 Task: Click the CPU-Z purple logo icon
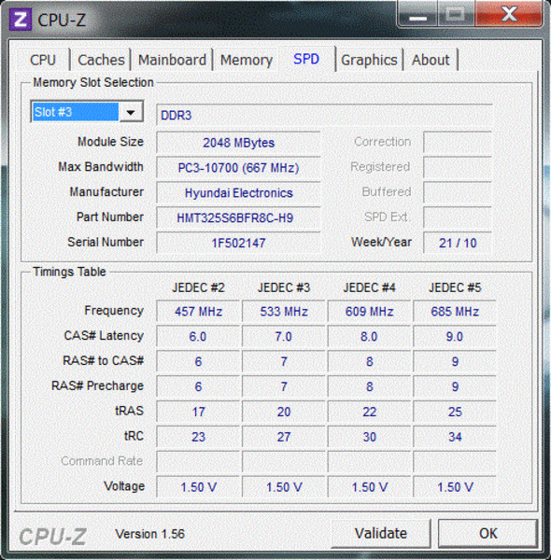click(20, 20)
